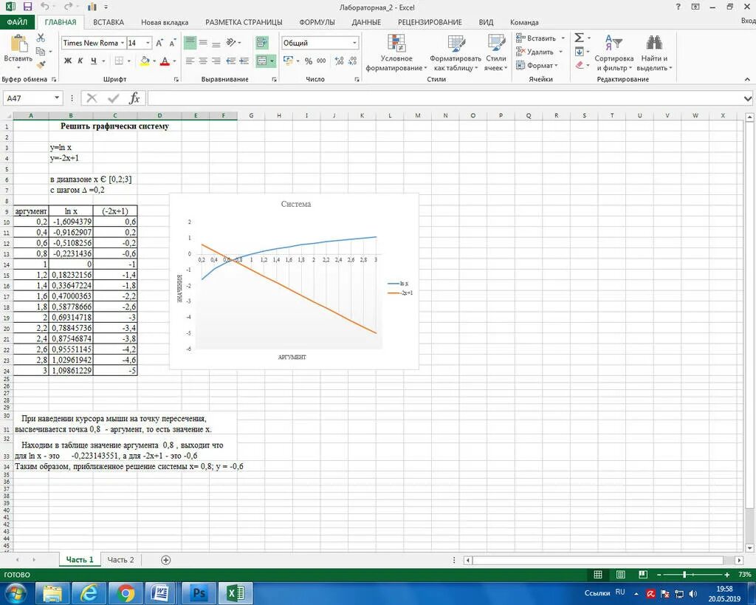Image resolution: width=756 pixels, height=605 pixels.
Task: Open Форматировать как таблицу dropdown
Action: (x=455, y=53)
